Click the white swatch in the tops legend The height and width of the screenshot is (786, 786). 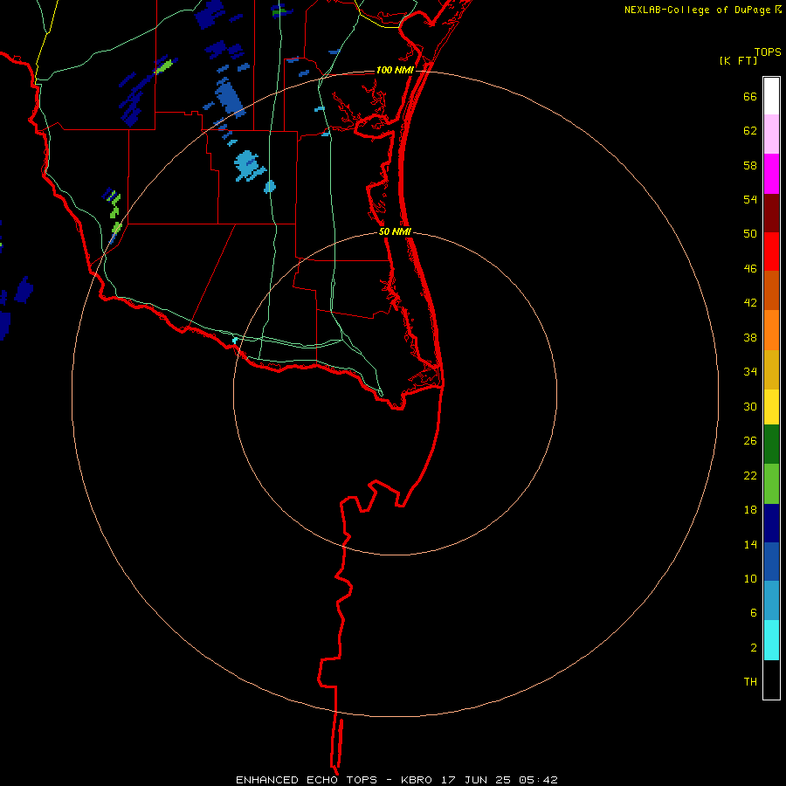pyautogui.click(x=771, y=96)
